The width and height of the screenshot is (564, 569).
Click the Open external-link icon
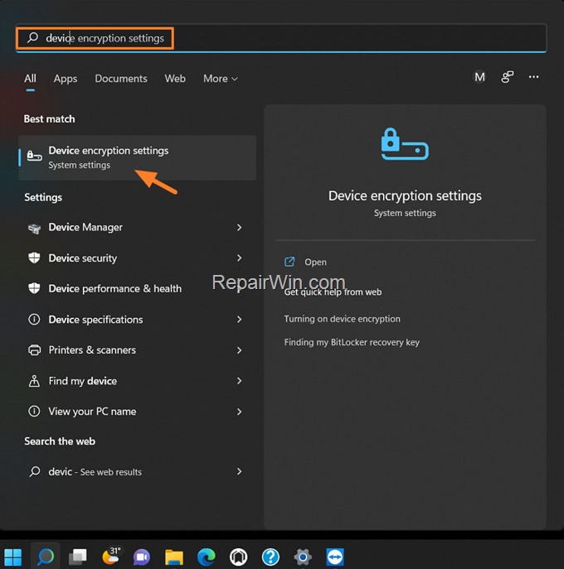pos(289,262)
